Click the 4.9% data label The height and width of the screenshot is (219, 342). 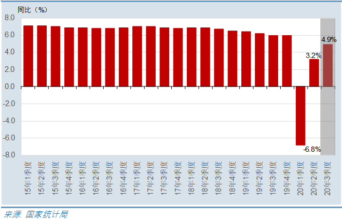[x=329, y=40]
